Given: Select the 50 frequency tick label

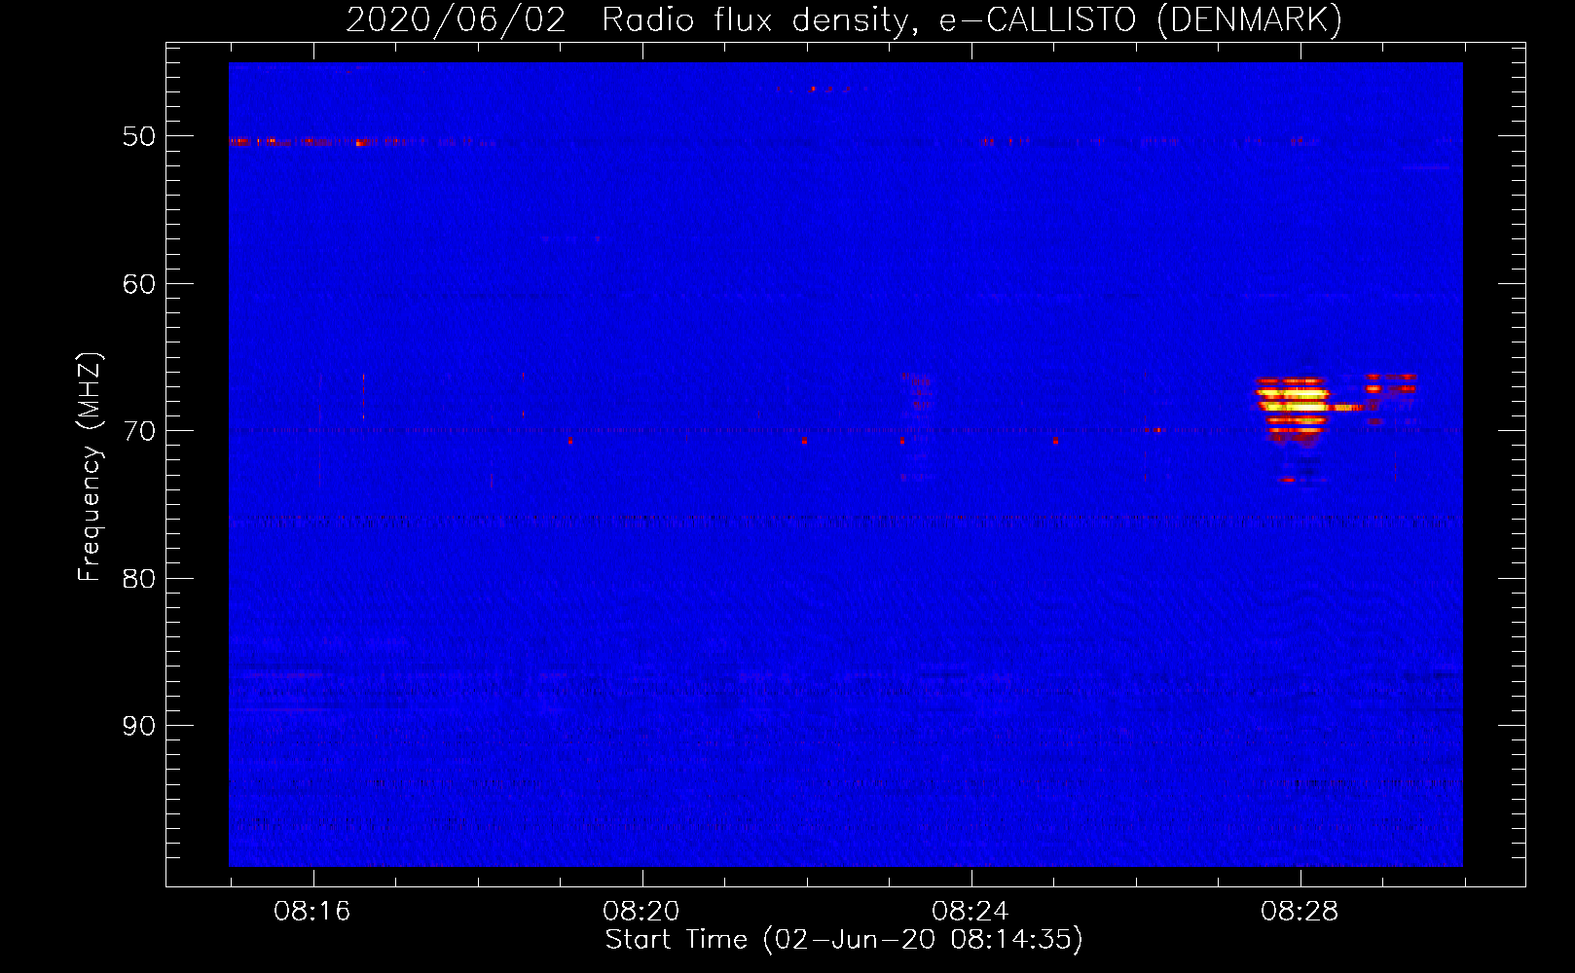Looking at the screenshot, I should click(x=139, y=136).
